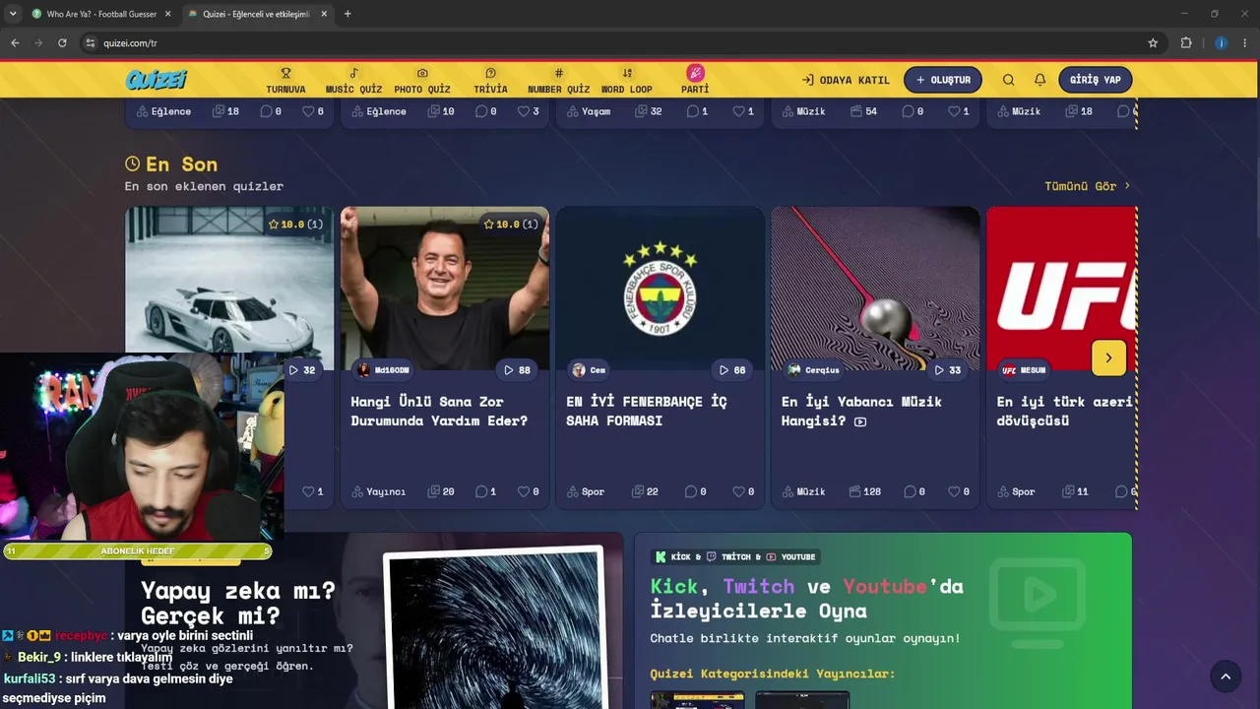Open the 'Yapay zeka mı? Gerçek mi?' banner
The height and width of the screenshot is (709, 1260).
(x=374, y=620)
